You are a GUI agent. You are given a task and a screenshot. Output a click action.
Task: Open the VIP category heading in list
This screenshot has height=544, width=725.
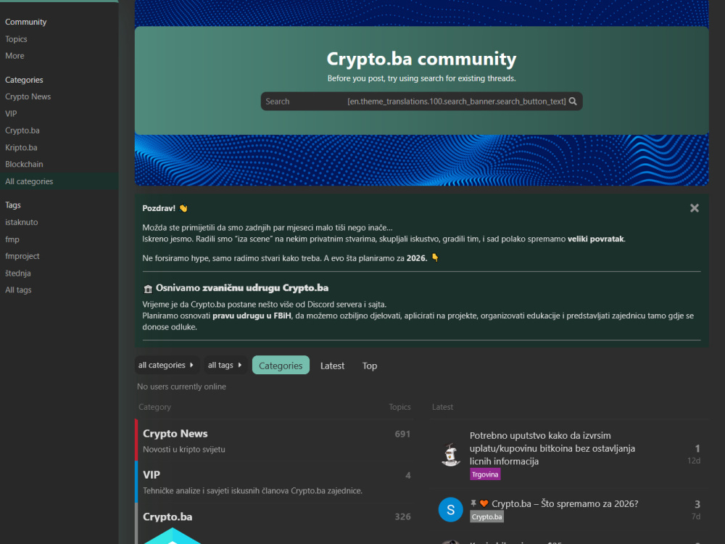[152, 474]
